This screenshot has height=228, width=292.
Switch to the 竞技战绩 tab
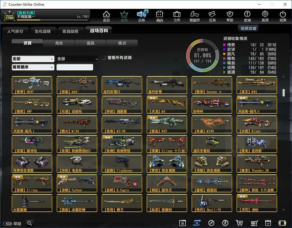70,31
